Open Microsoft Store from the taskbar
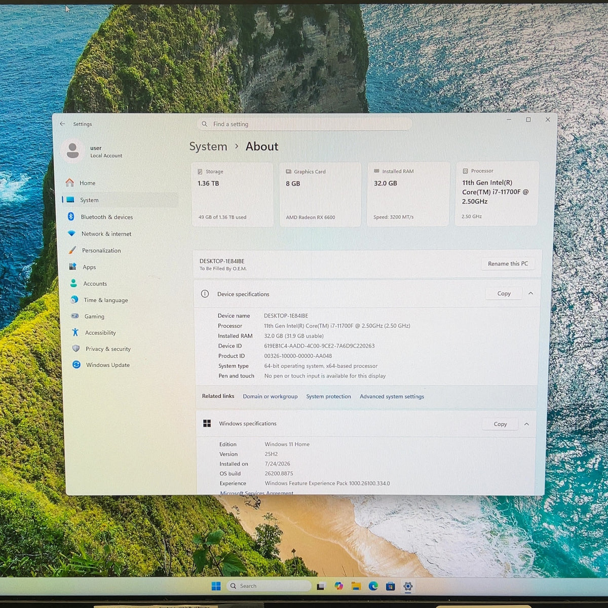Viewport: 608px width, 608px height. coord(390,586)
